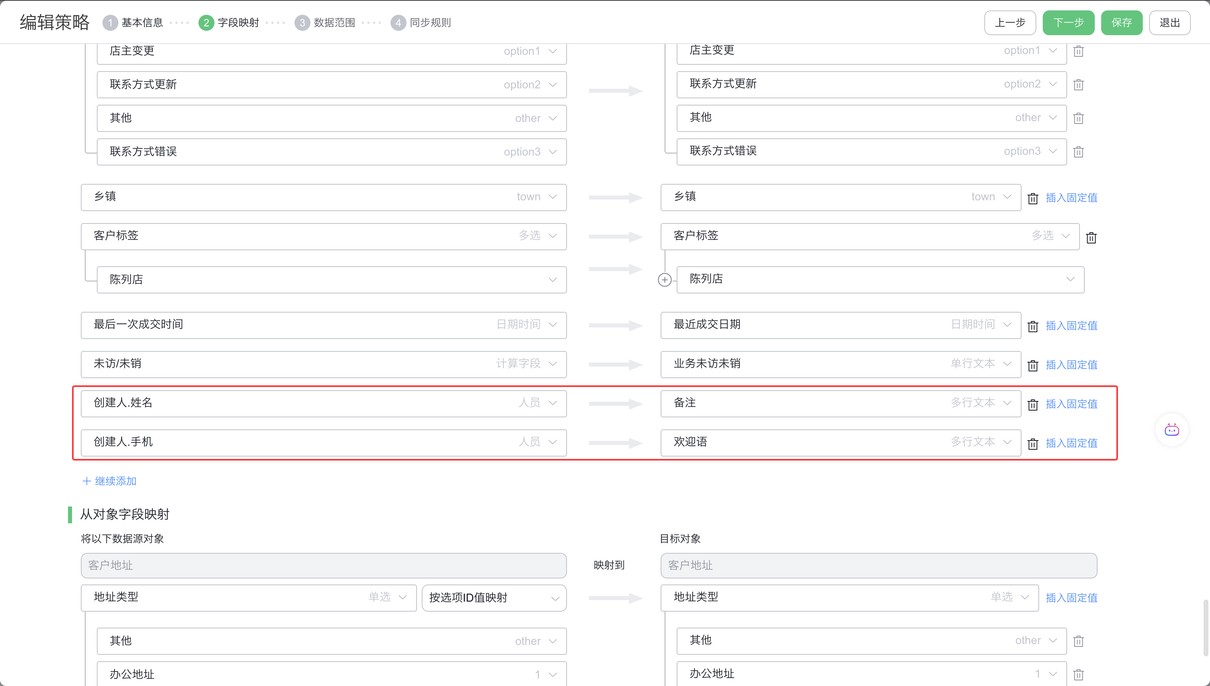1210x686 pixels.
Task: Remove the 乡镇 town field mapping
Action: pyautogui.click(x=1033, y=198)
